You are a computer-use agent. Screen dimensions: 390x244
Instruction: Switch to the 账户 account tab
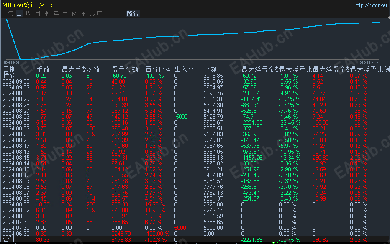click(x=96, y=14)
